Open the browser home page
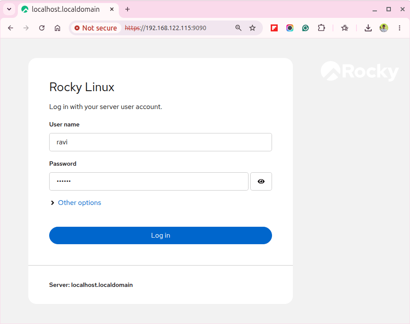The height and width of the screenshot is (324, 410). (x=57, y=28)
